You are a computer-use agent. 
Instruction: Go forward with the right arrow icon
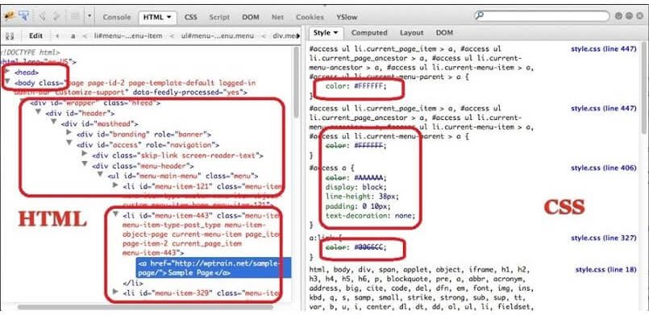click(56, 17)
